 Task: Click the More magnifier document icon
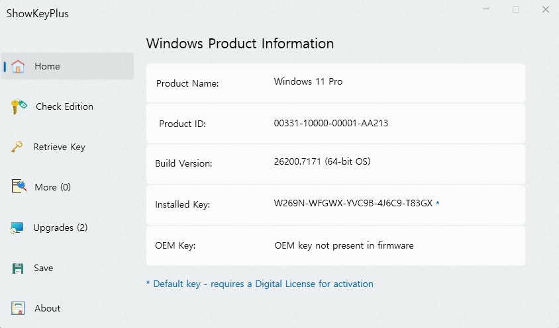click(19, 186)
